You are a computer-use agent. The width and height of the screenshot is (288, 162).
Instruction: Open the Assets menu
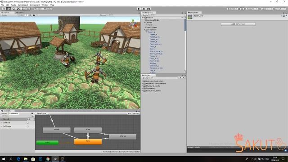[x=13, y=5]
